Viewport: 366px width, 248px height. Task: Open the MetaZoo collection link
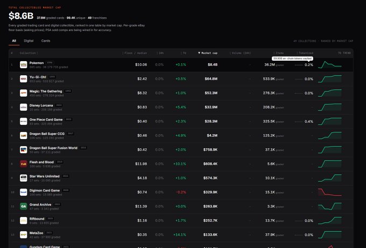point(36,233)
